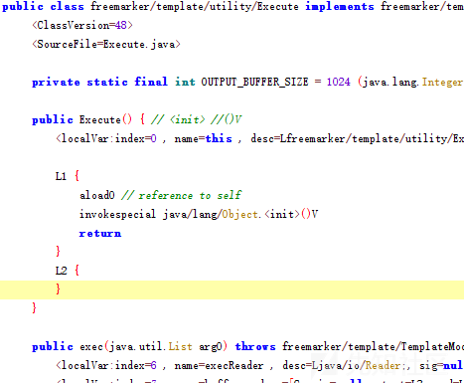The image size is (464, 383).
Task: Click the 'invokespecial java/lang/Object.<init>()V' instruction
Action: [x=199, y=214]
